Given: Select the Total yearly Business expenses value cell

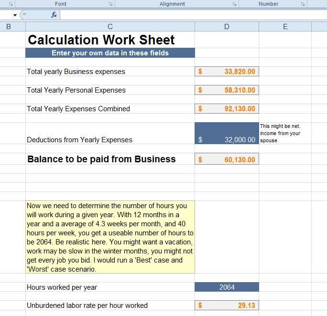Looking at the screenshot, I should (227, 72).
